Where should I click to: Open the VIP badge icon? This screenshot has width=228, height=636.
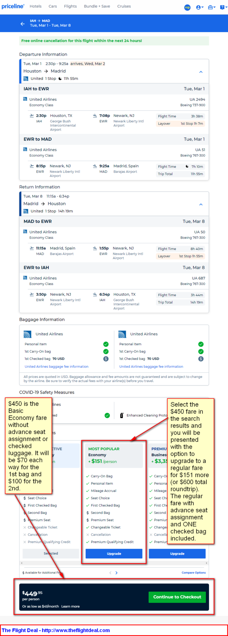click(187, 7)
